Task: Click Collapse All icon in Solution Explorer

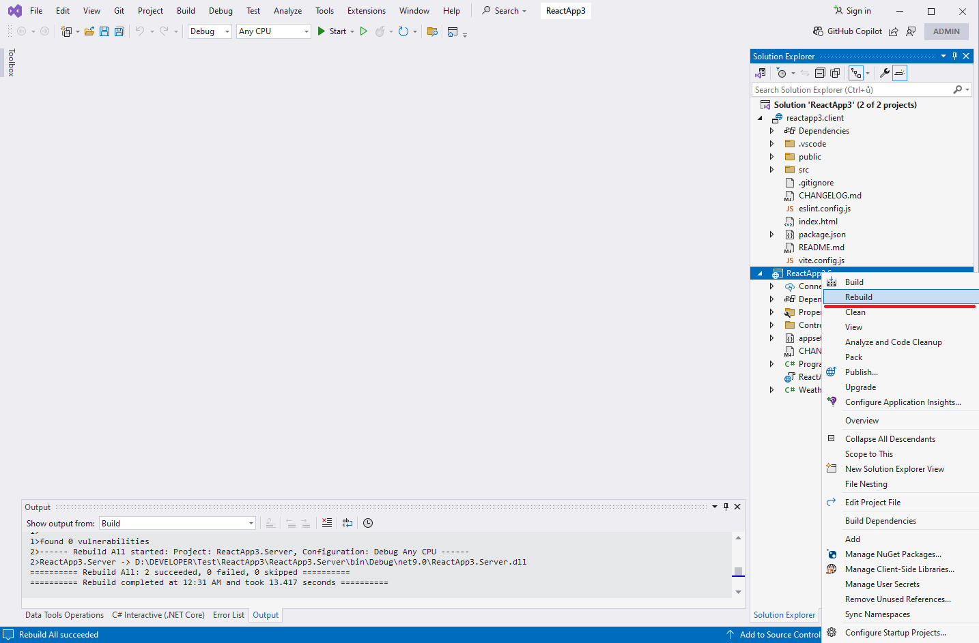Action: tap(820, 73)
